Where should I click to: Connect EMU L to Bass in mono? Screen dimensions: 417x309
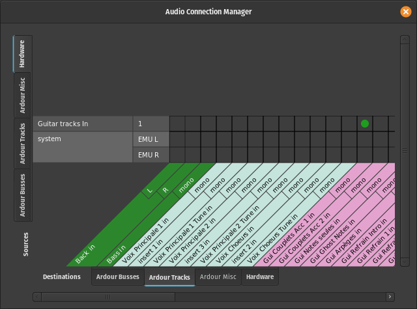point(208,139)
